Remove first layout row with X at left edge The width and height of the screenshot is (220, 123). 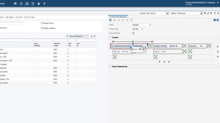111,46
